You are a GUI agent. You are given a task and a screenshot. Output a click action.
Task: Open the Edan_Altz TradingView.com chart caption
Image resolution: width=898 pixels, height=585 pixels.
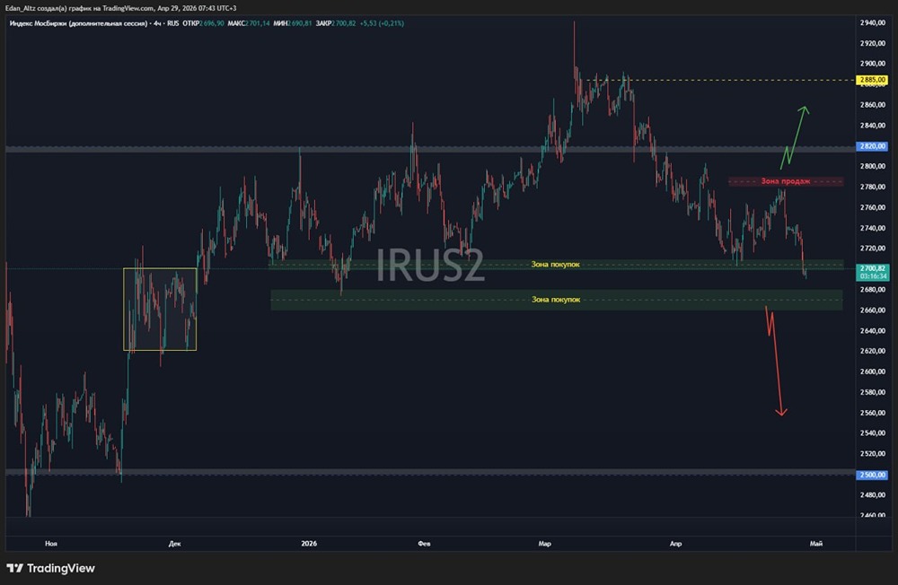tap(121, 8)
